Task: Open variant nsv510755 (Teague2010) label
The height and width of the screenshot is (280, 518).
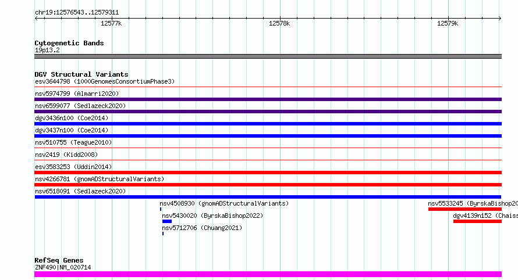Action: [73, 142]
